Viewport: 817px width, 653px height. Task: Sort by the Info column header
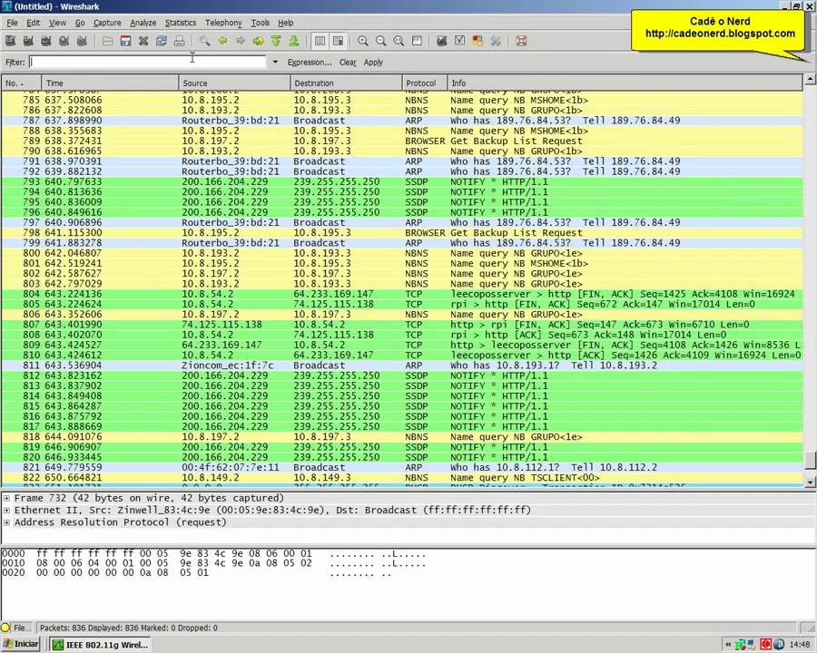point(625,83)
